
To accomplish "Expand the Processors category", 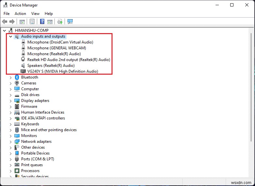I will coord(10,171).
